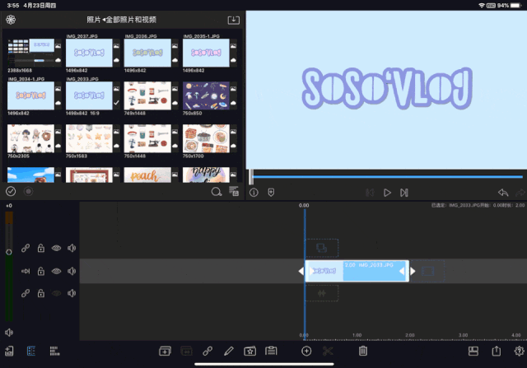This screenshot has height=368, width=527.
Task: Select the IMG_2037.JPG thumbnail
Action: [89, 53]
